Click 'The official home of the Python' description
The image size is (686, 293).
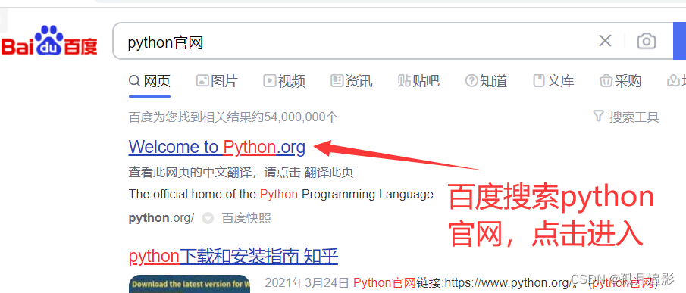point(281,194)
